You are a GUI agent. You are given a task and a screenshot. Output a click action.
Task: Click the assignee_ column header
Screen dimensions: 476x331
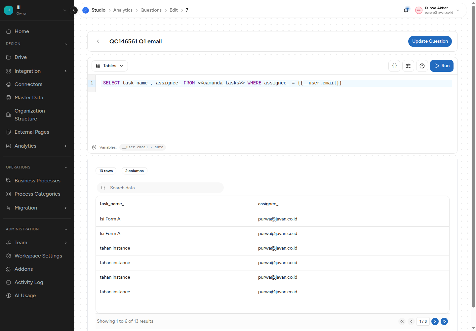coord(268,204)
